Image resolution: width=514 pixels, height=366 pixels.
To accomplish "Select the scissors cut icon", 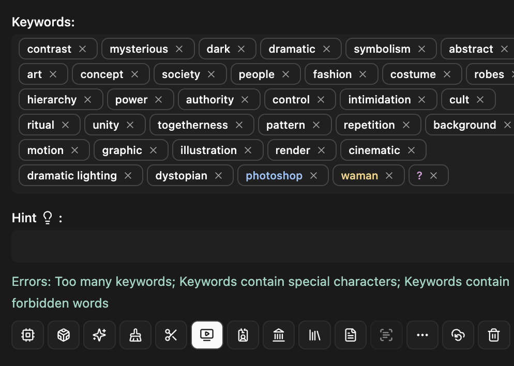I will [x=171, y=335].
